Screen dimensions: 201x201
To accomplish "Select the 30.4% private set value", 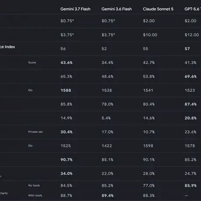I will pos(66,132).
